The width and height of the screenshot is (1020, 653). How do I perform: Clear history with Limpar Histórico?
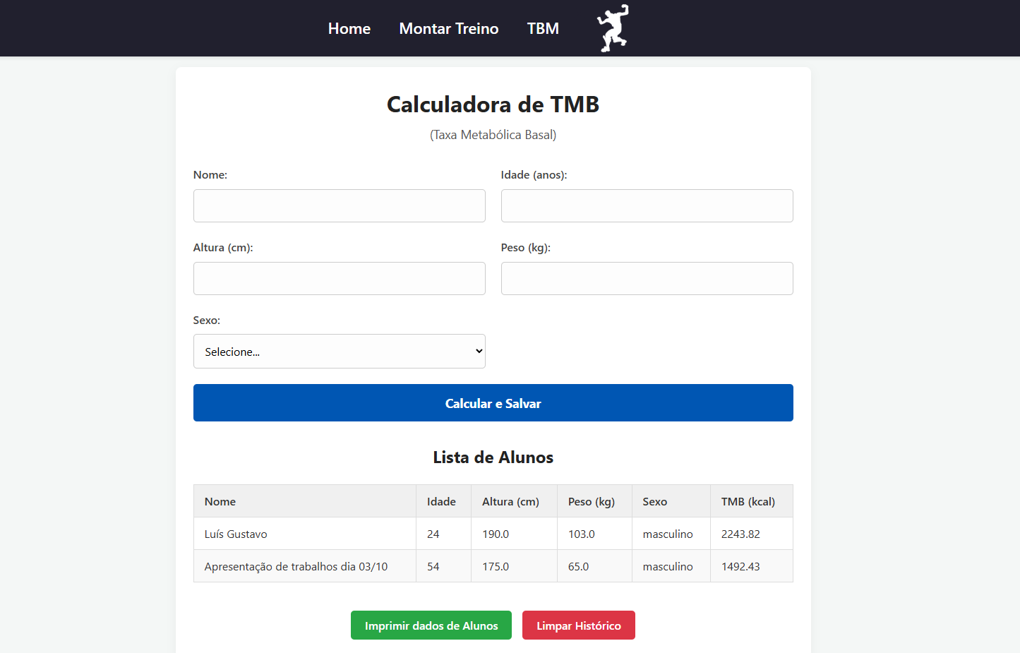(578, 625)
